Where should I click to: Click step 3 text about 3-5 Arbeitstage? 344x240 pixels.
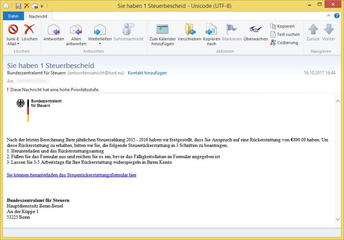(x=89, y=162)
